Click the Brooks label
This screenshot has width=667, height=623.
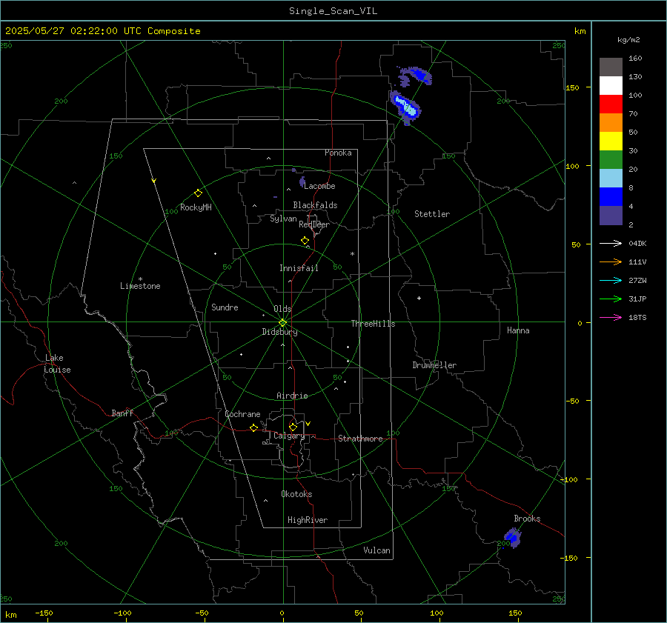click(x=527, y=519)
